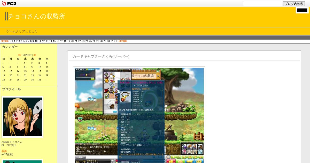Click date 18 in the calendar grid
This screenshot has height=163, width=310.
pyautogui.click(x=47, y=71)
